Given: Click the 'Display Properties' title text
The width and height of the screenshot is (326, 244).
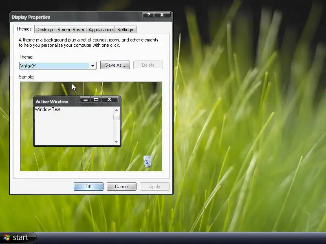Looking at the screenshot, I should coord(31,17).
